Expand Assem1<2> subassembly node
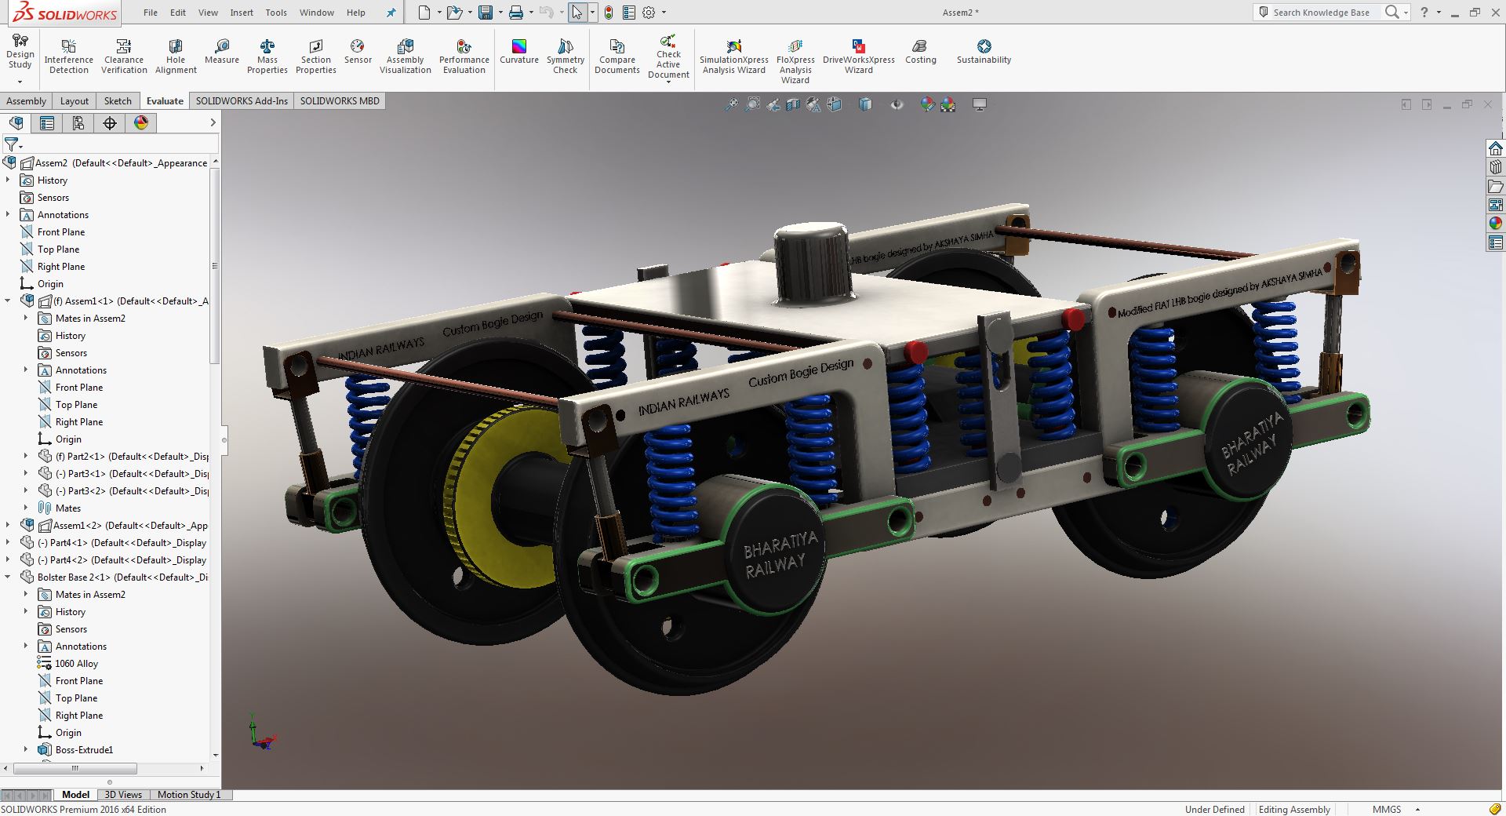This screenshot has width=1506, height=816. click(x=8, y=526)
